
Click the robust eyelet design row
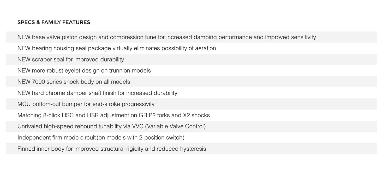[x=84, y=71]
